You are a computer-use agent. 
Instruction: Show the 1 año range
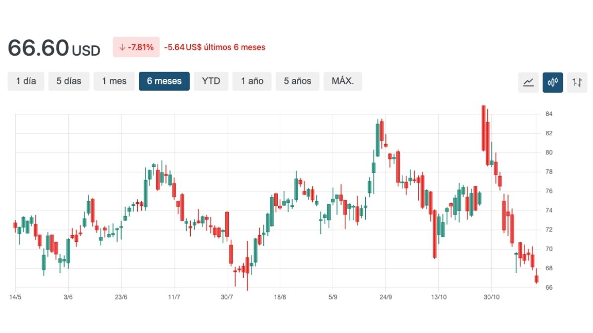pyautogui.click(x=252, y=81)
